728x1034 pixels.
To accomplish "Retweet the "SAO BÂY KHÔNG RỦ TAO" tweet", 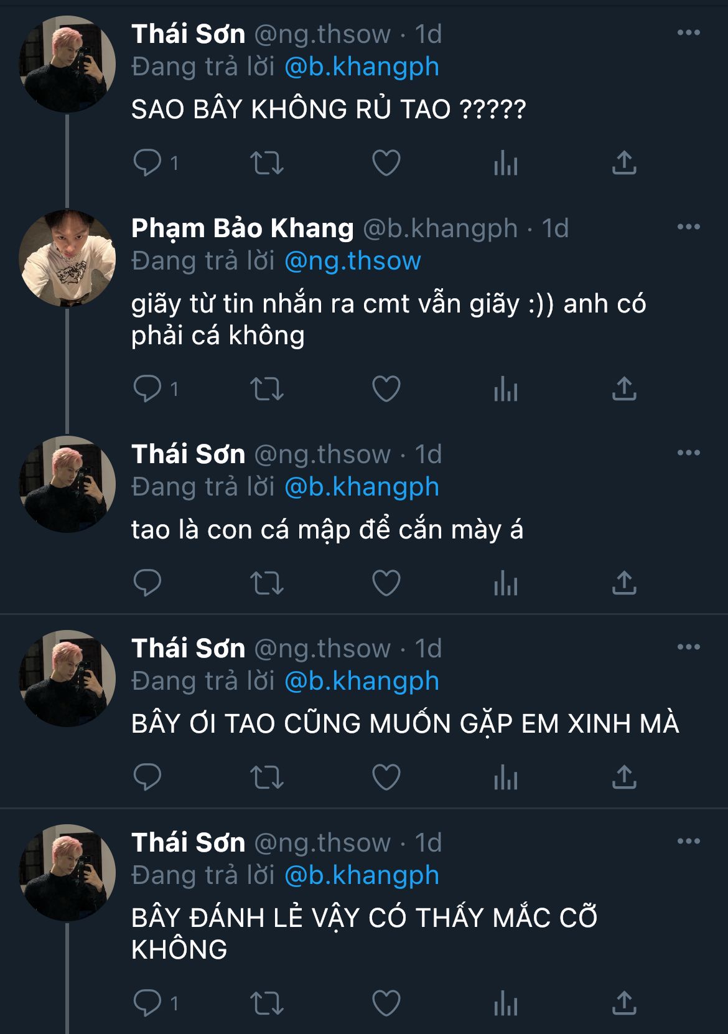I will click(267, 163).
